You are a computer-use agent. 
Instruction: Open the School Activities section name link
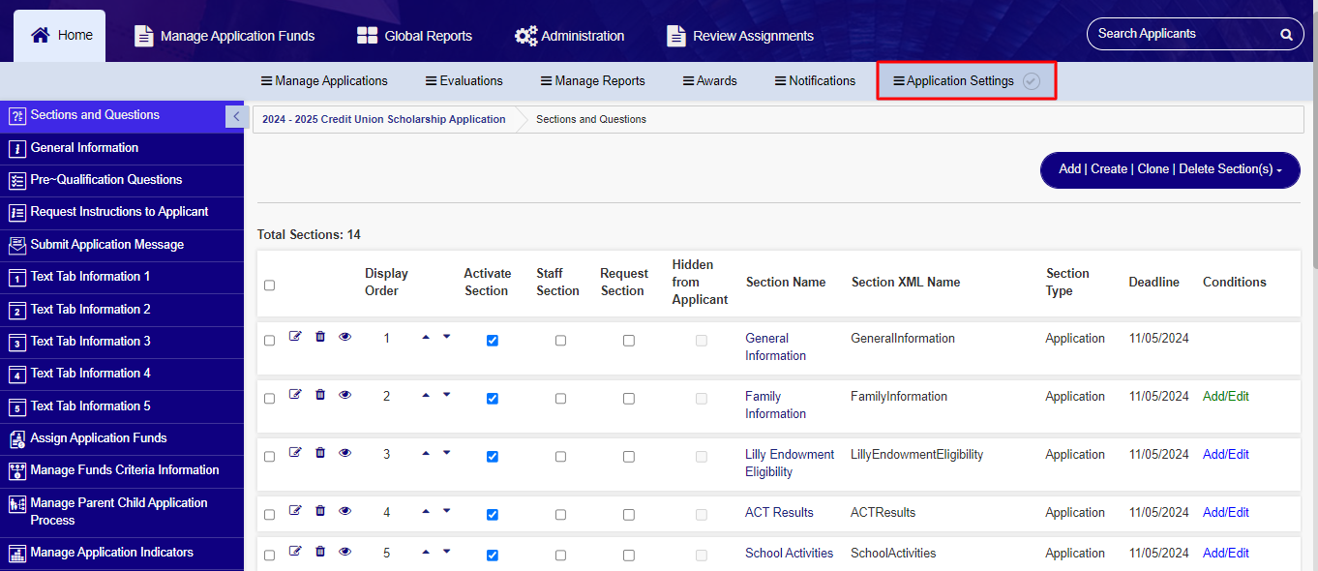coord(789,554)
